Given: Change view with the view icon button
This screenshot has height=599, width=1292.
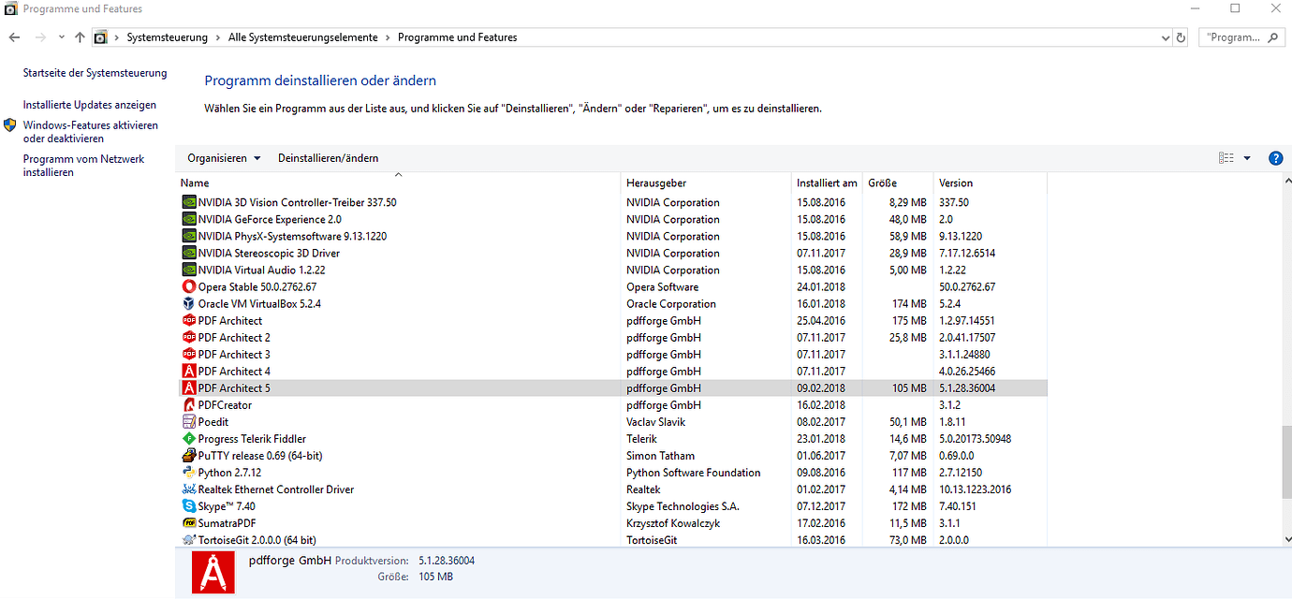Looking at the screenshot, I should (x=1226, y=158).
